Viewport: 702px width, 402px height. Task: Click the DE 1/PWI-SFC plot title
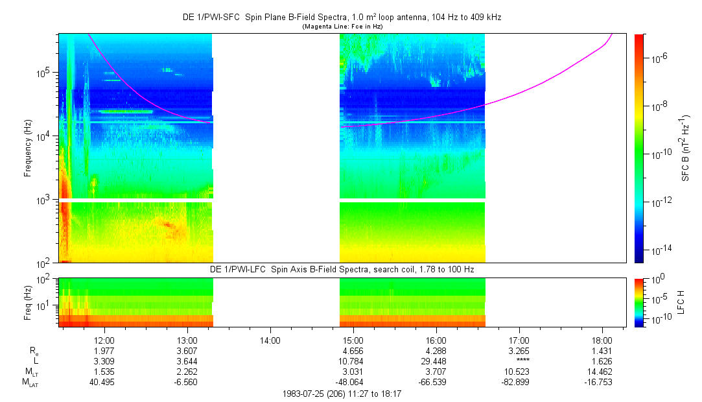coord(342,18)
